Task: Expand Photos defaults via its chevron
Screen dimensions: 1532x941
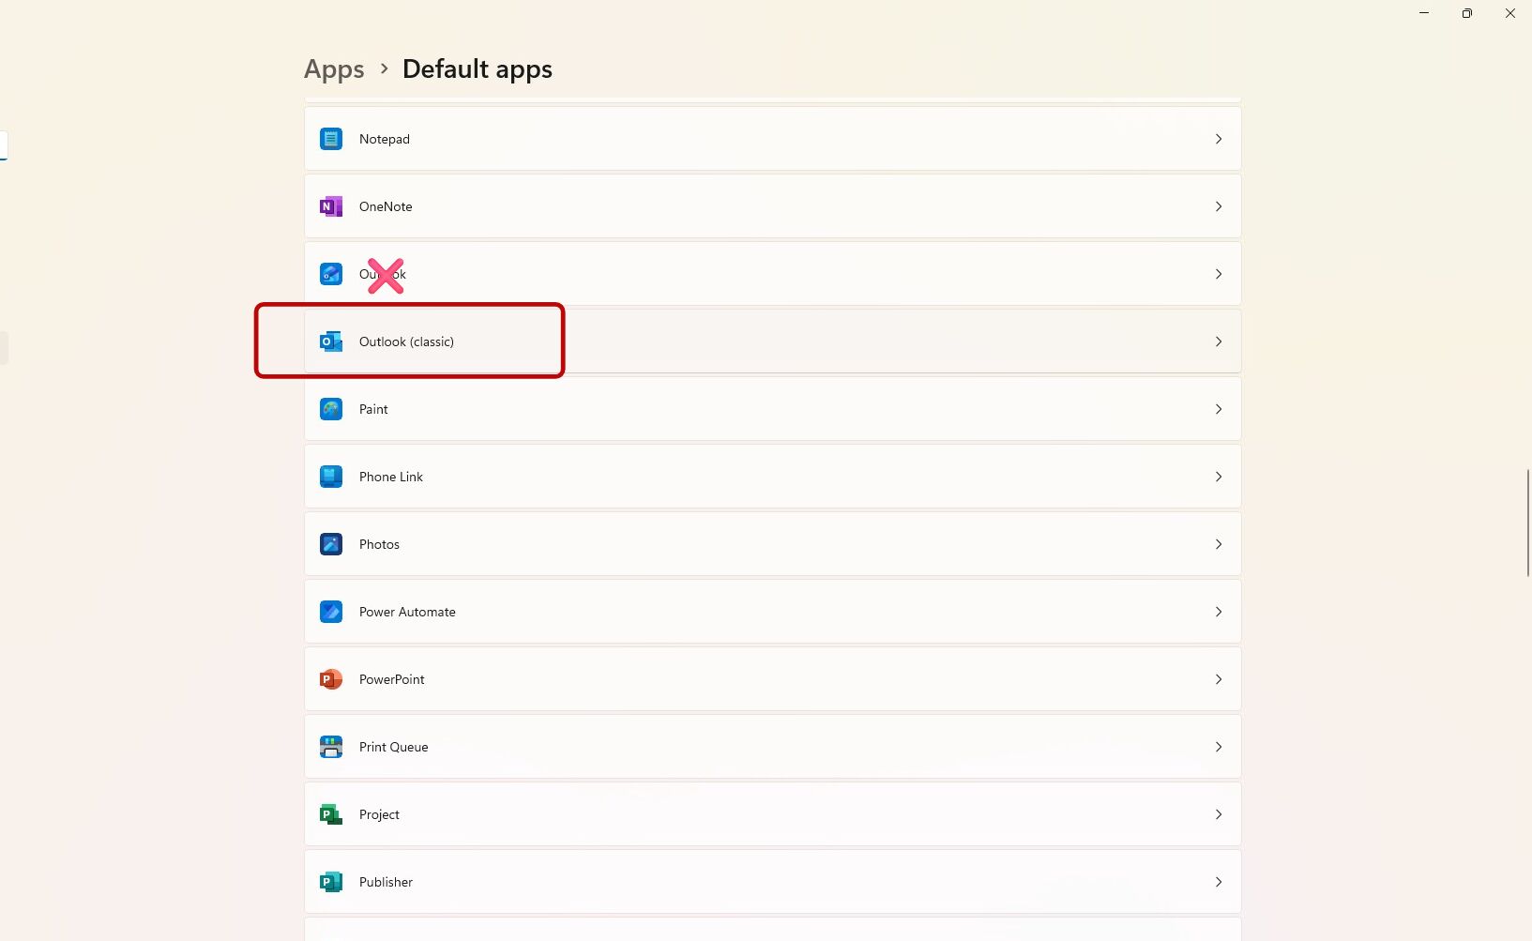Action: [1219, 544]
